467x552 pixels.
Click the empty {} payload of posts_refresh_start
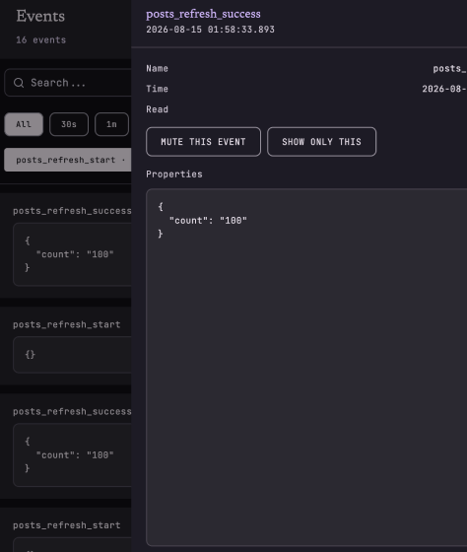[x=31, y=355]
